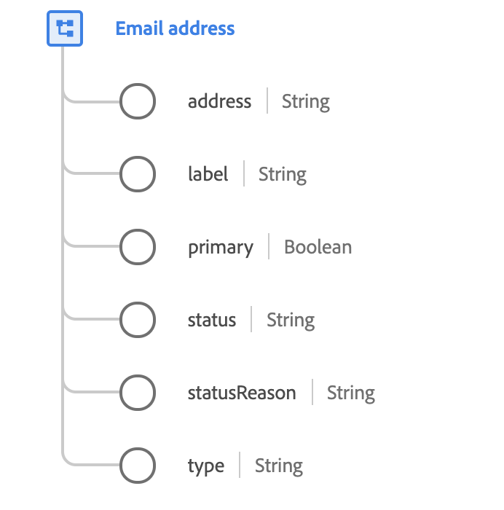Click the circle node beside label
This screenshot has width=504, height=510.
[x=137, y=174]
